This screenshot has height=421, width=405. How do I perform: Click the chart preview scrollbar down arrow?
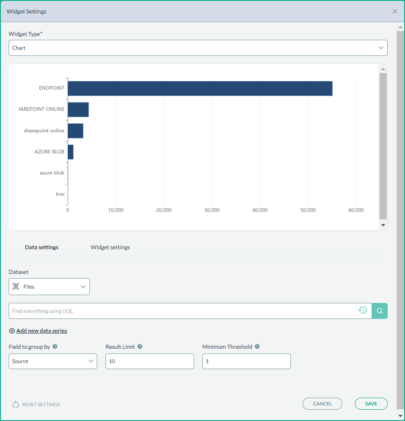pos(383,225)
